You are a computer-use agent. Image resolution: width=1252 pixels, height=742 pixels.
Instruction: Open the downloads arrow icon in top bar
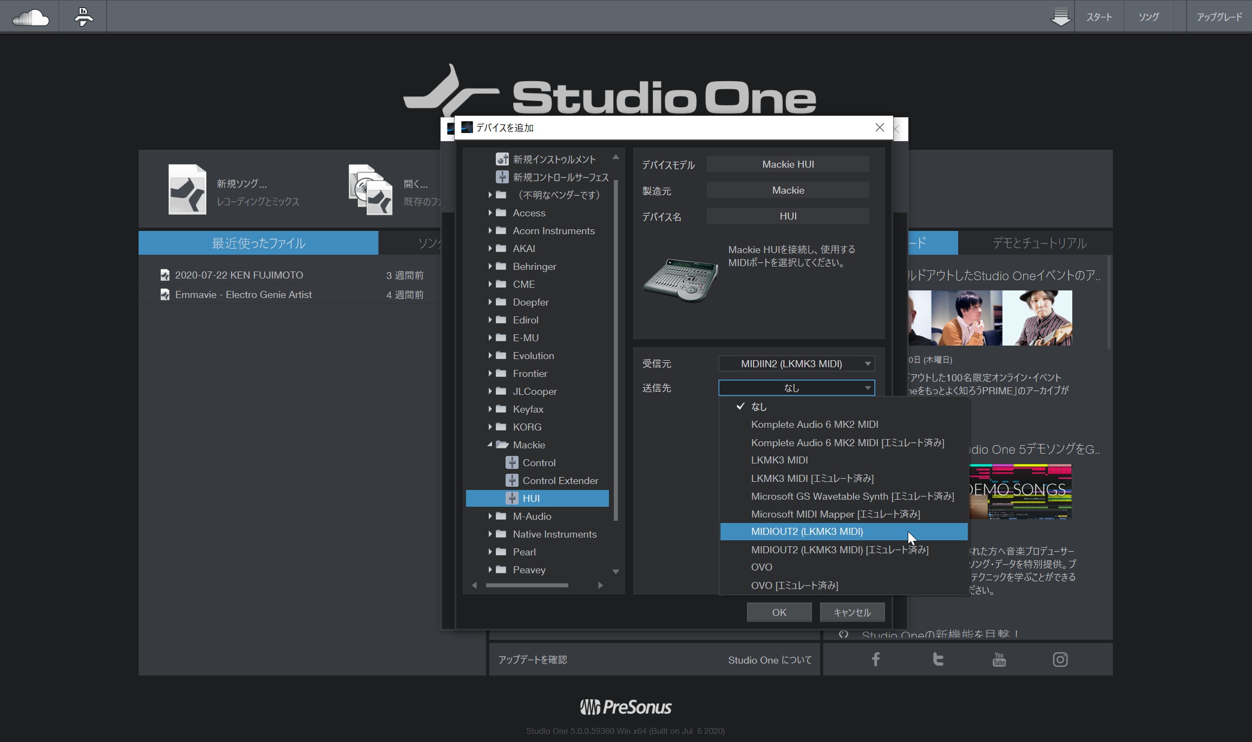point(1060,17)
